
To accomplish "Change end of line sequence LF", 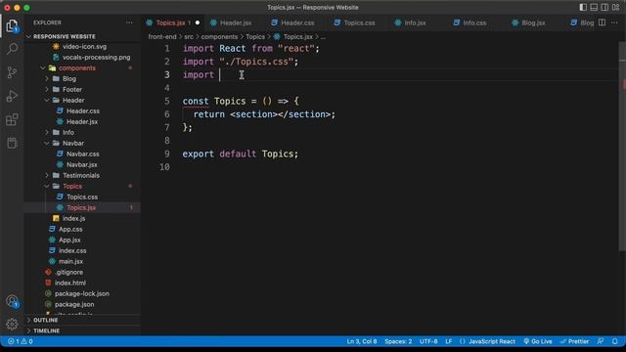I will (x=449, y=341).
